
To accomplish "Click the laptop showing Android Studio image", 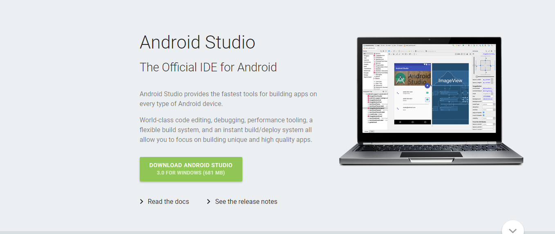I will (431, 101).
